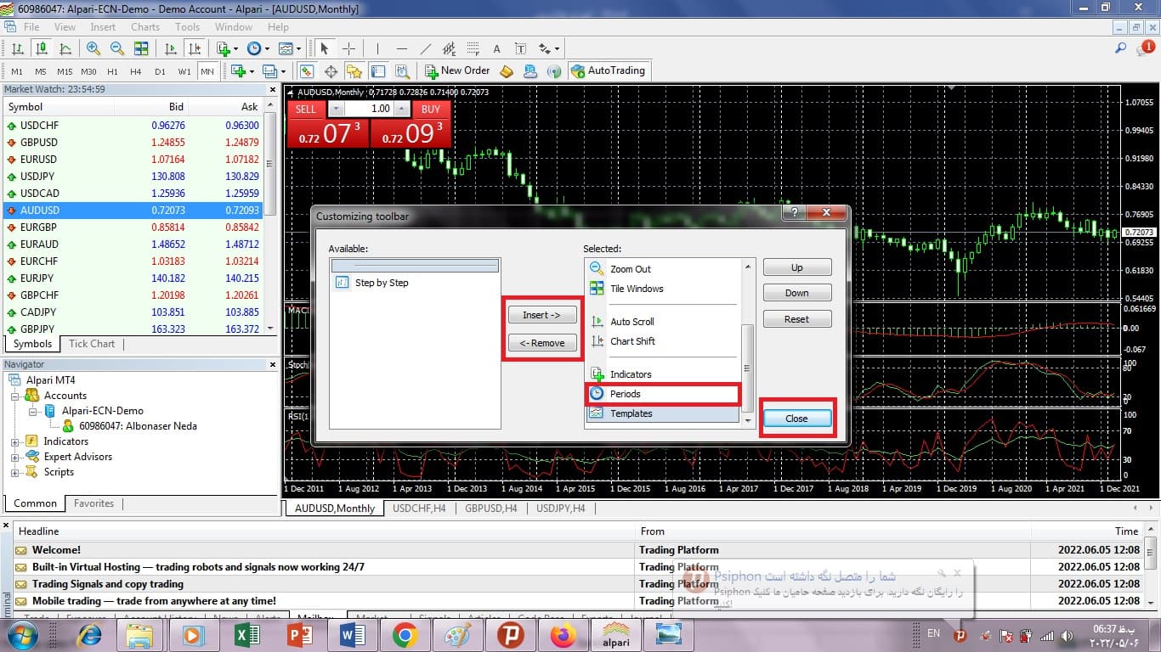
Task: Switch chart to M15 timeframe
Action: click(65, 71)
